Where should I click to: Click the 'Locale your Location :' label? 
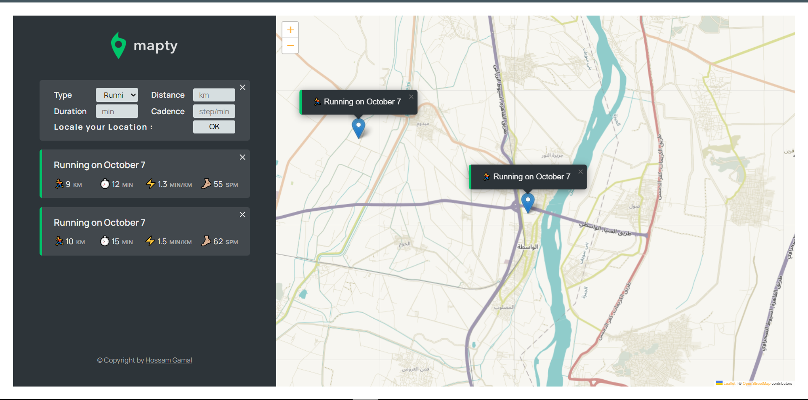coord(103,127)
